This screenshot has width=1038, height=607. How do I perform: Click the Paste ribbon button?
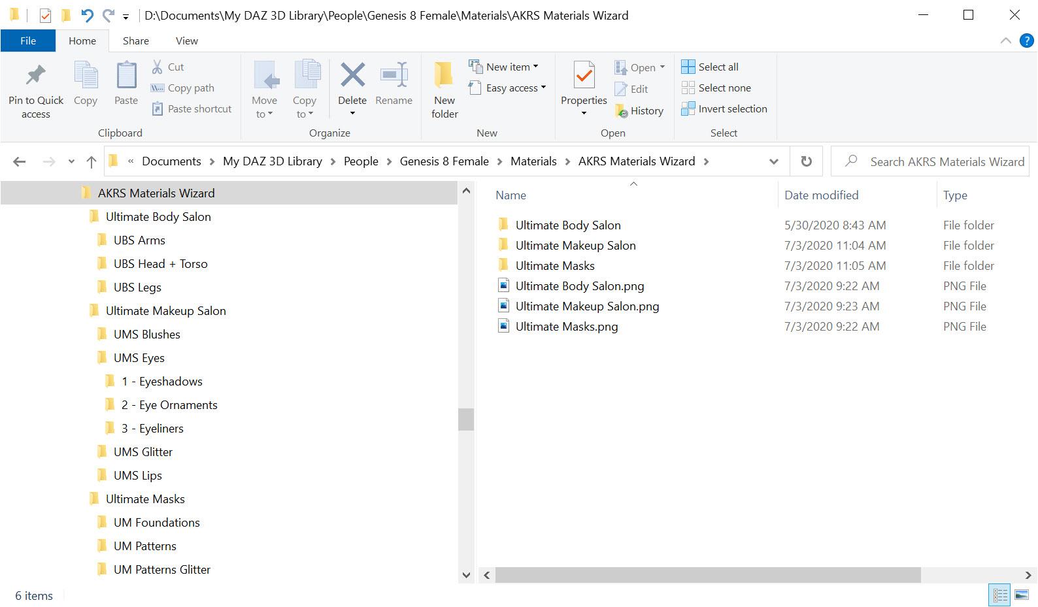[126, 84]
